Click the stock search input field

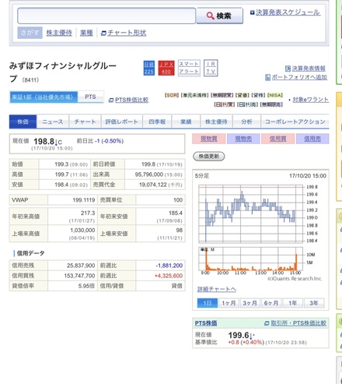[x=106, y=16]
